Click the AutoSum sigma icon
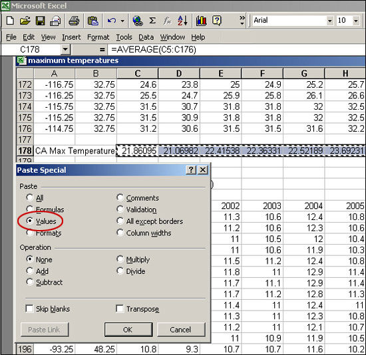Viewport: 366px width, 355px height. tap(152, 21)
